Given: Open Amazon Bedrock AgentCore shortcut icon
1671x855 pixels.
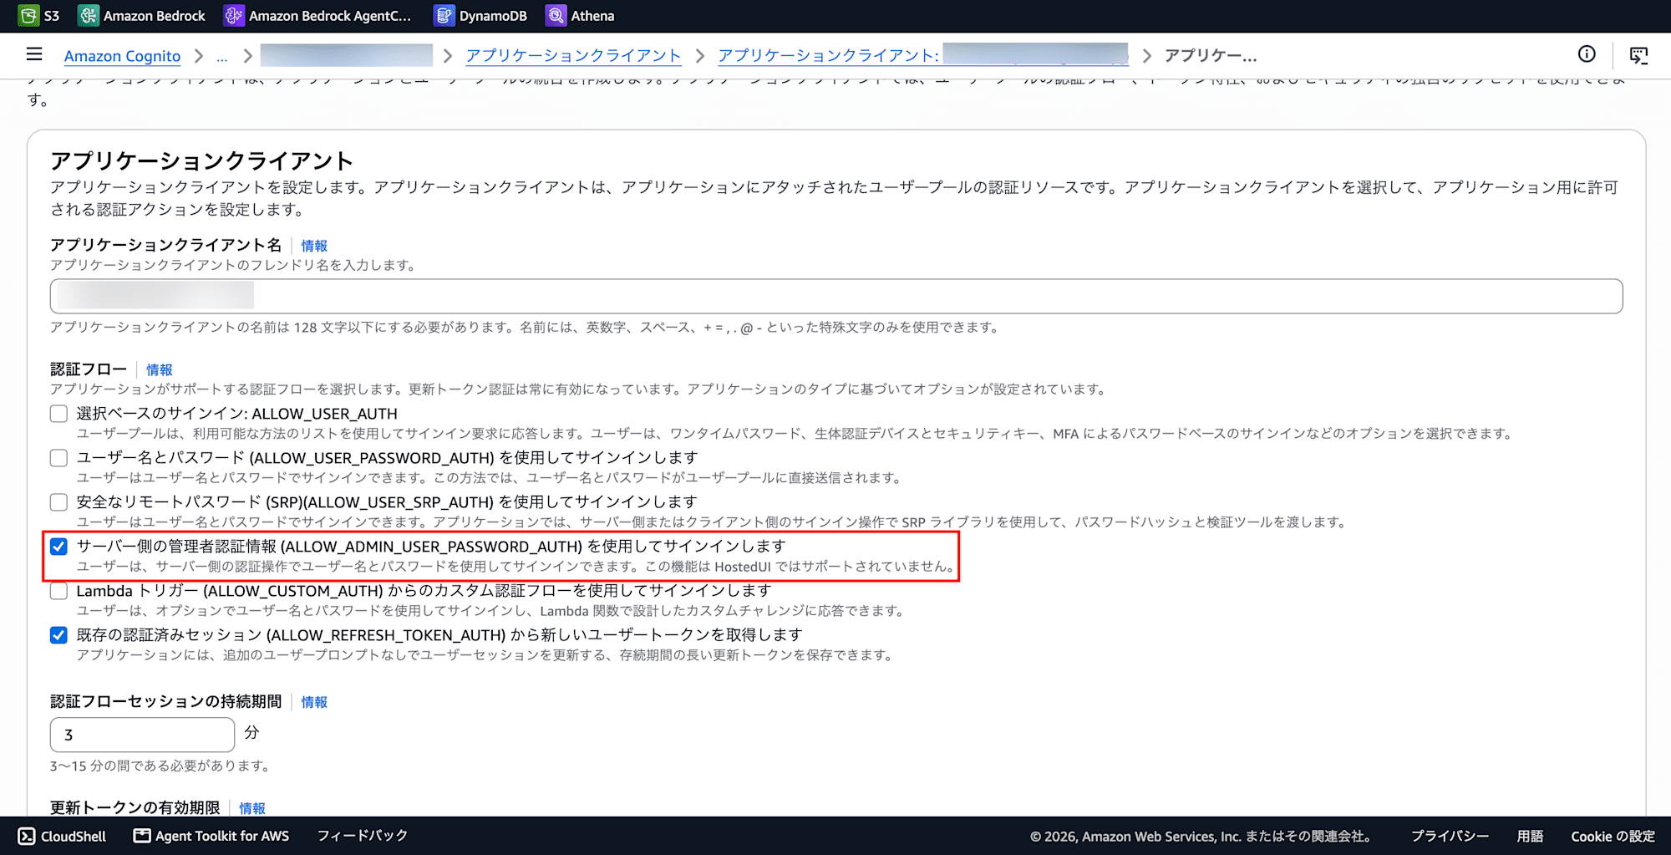Looking at the screenshot, I should coord(234,15).
